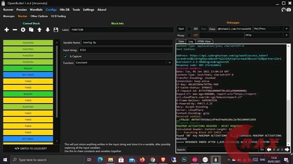
Task: Open the Windows Start menu
Action: point(5,160)
